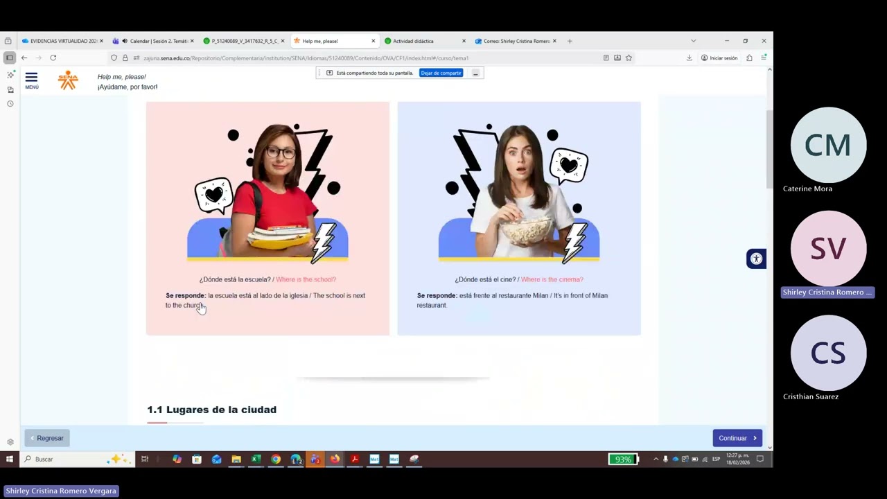Click Iniciar sesión in the browser toolbar
The image size is (887, 499).
pos(719,58)
